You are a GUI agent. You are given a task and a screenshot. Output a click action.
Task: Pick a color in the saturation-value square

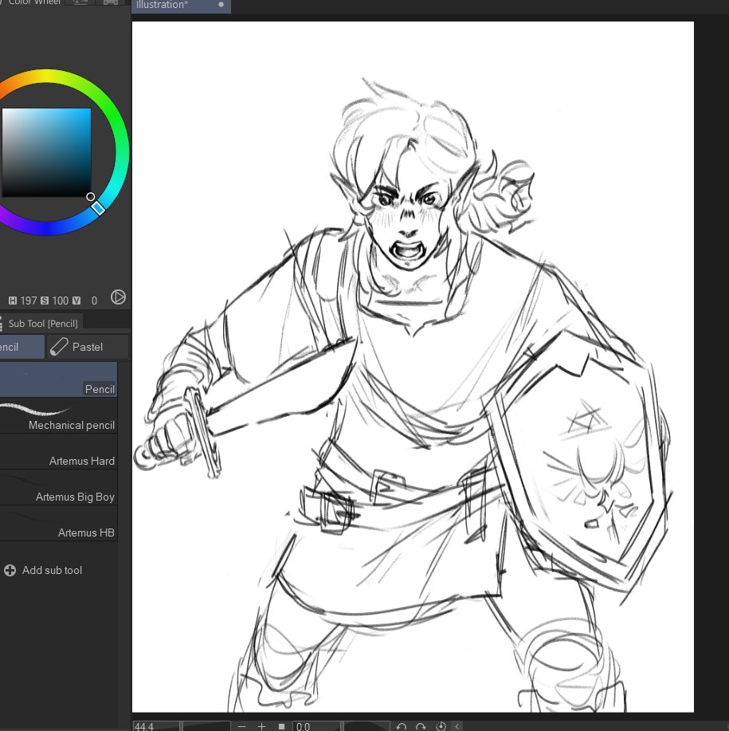point(46,152)
